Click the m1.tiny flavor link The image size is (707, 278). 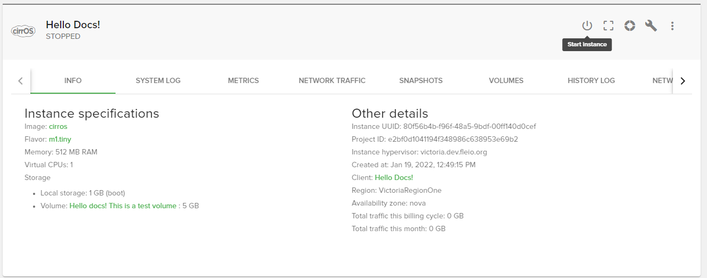coord(60,140)
